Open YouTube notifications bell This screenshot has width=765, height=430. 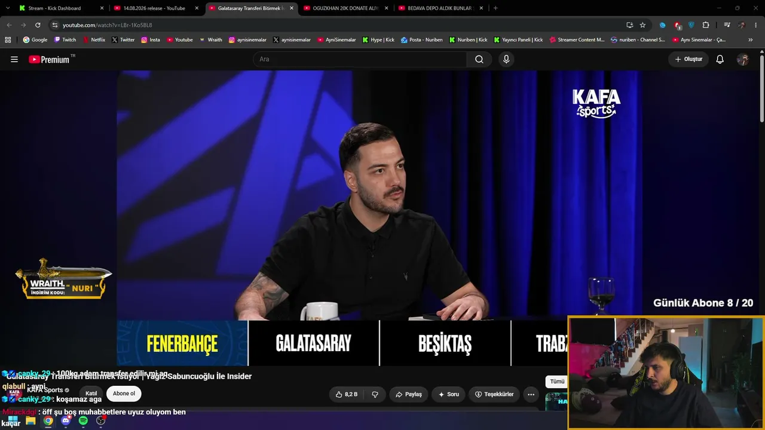pyautogui.click(x=720, y=59)
